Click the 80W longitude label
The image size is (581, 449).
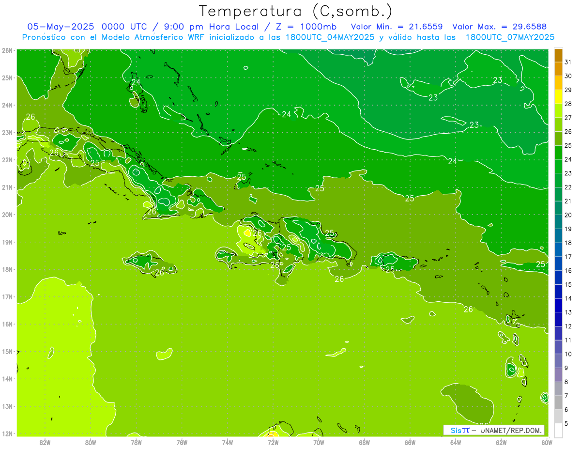[91, 442]
